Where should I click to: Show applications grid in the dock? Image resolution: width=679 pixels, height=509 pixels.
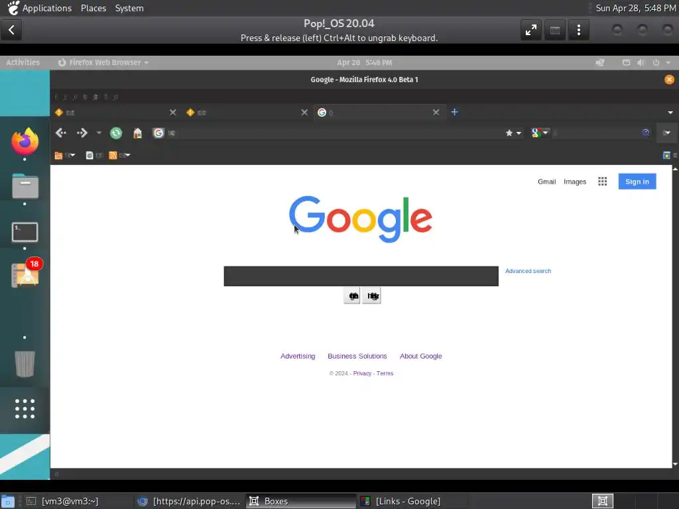(x=25, y=408)
